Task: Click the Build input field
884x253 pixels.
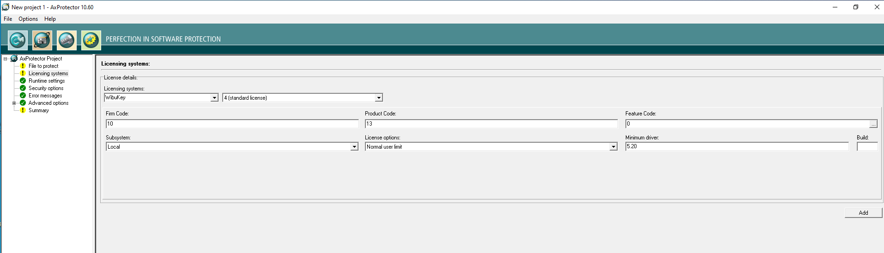Action: coord(867,146)
